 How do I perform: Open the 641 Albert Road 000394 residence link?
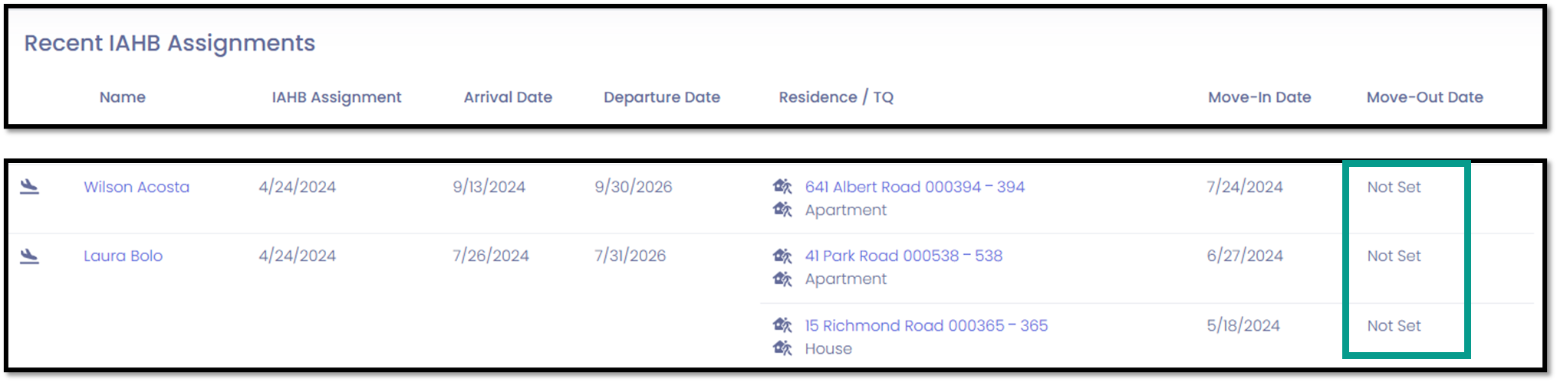coord(914,187)
